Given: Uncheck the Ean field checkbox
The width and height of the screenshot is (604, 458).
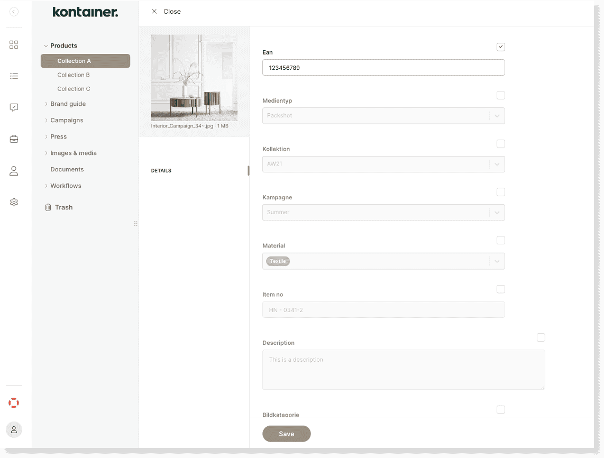Looking at the screenshot, I should (500, 47).
